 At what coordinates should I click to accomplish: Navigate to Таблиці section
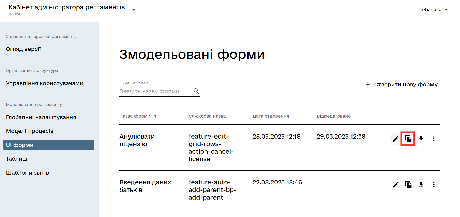pos(17,159)
